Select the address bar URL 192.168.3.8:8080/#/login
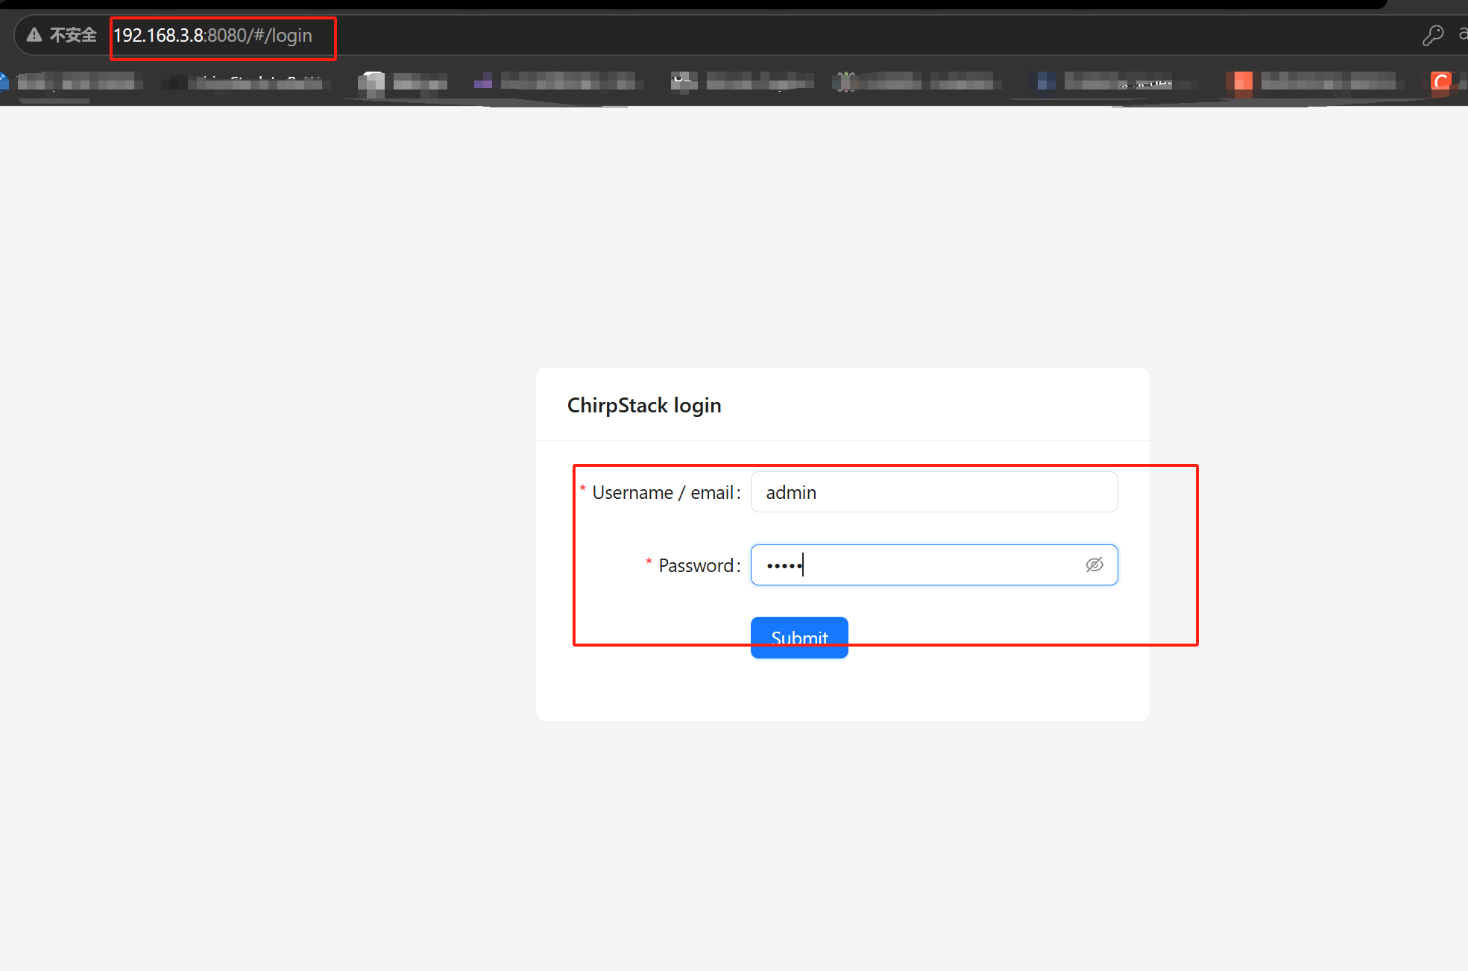 (x=212, y=36)
